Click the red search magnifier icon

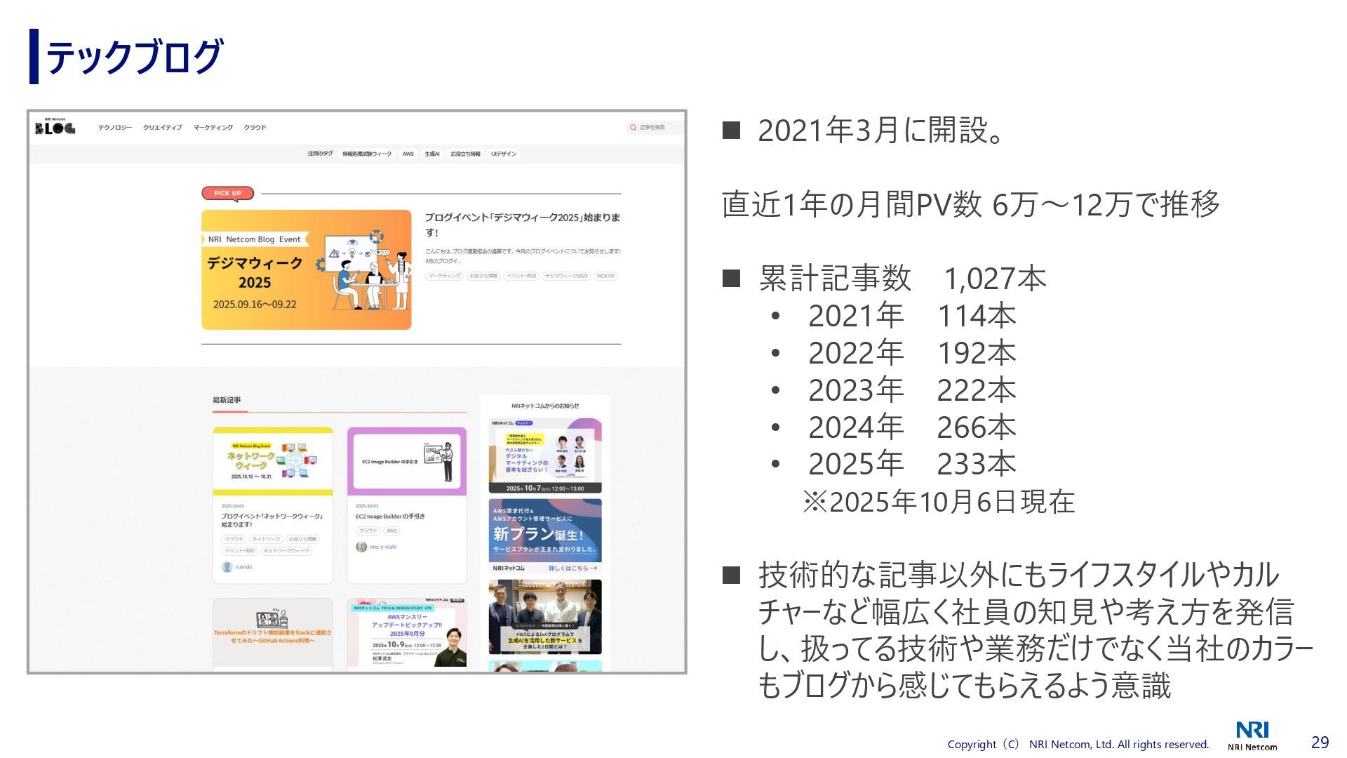click(633, 128)
